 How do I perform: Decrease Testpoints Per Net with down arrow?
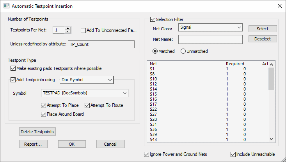68,31
